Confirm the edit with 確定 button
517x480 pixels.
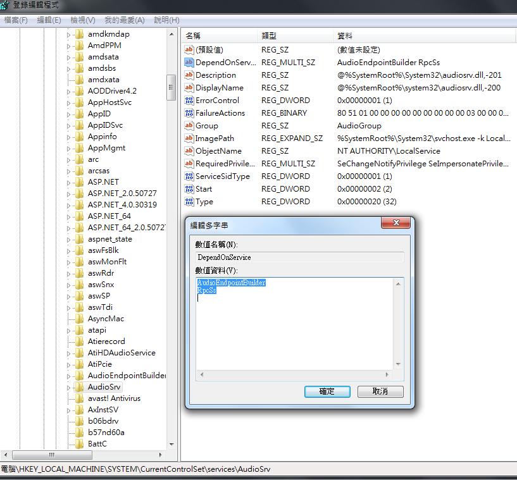pyautogui.click(x=327, y=391)
